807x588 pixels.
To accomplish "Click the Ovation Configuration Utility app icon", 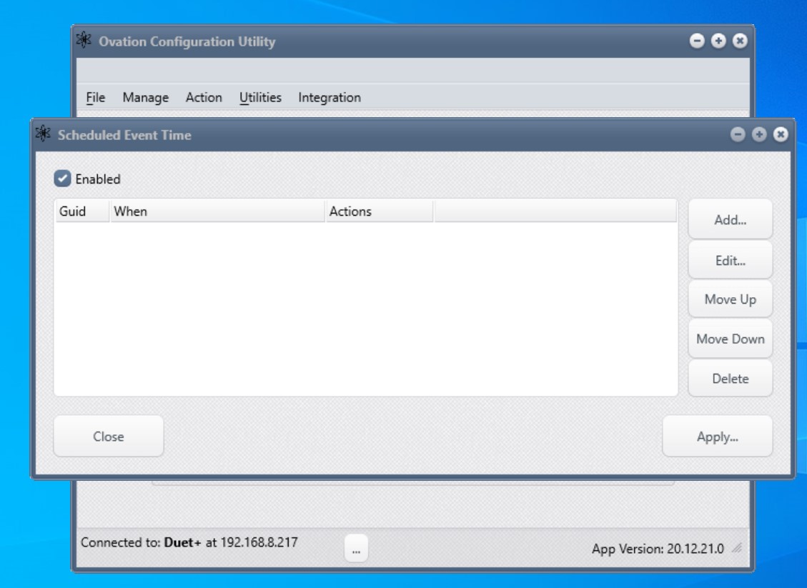I will 84,39.
